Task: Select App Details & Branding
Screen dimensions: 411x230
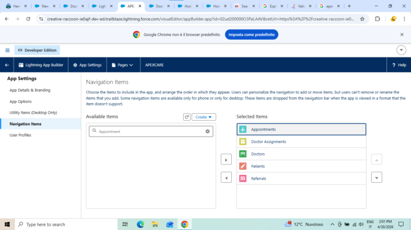Action: 30,90
